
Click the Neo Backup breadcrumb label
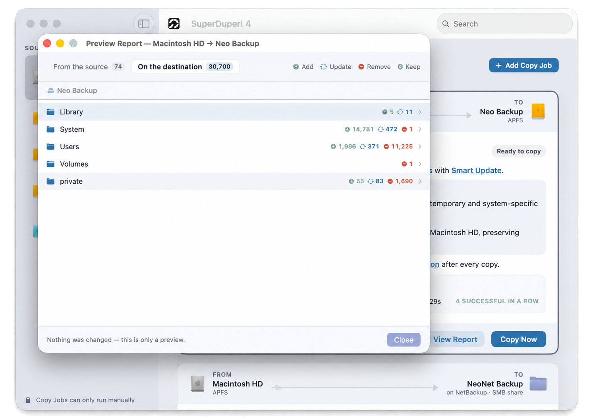coord(77,91)
